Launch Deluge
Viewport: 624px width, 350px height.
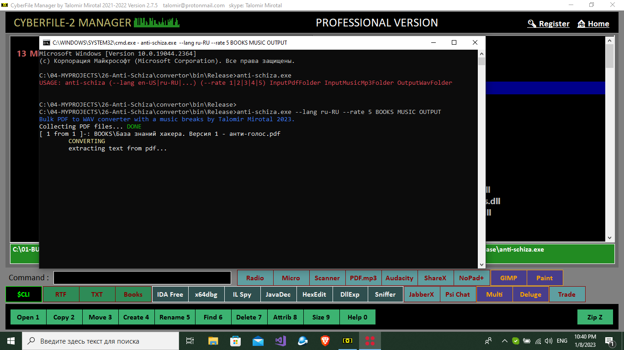530,294
